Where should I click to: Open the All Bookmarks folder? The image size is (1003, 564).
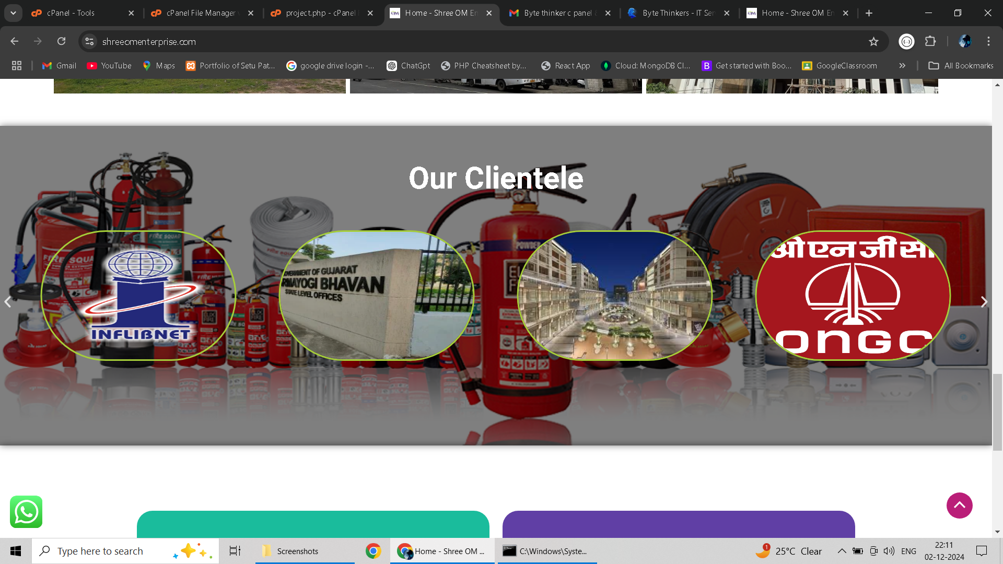[961, 66]
